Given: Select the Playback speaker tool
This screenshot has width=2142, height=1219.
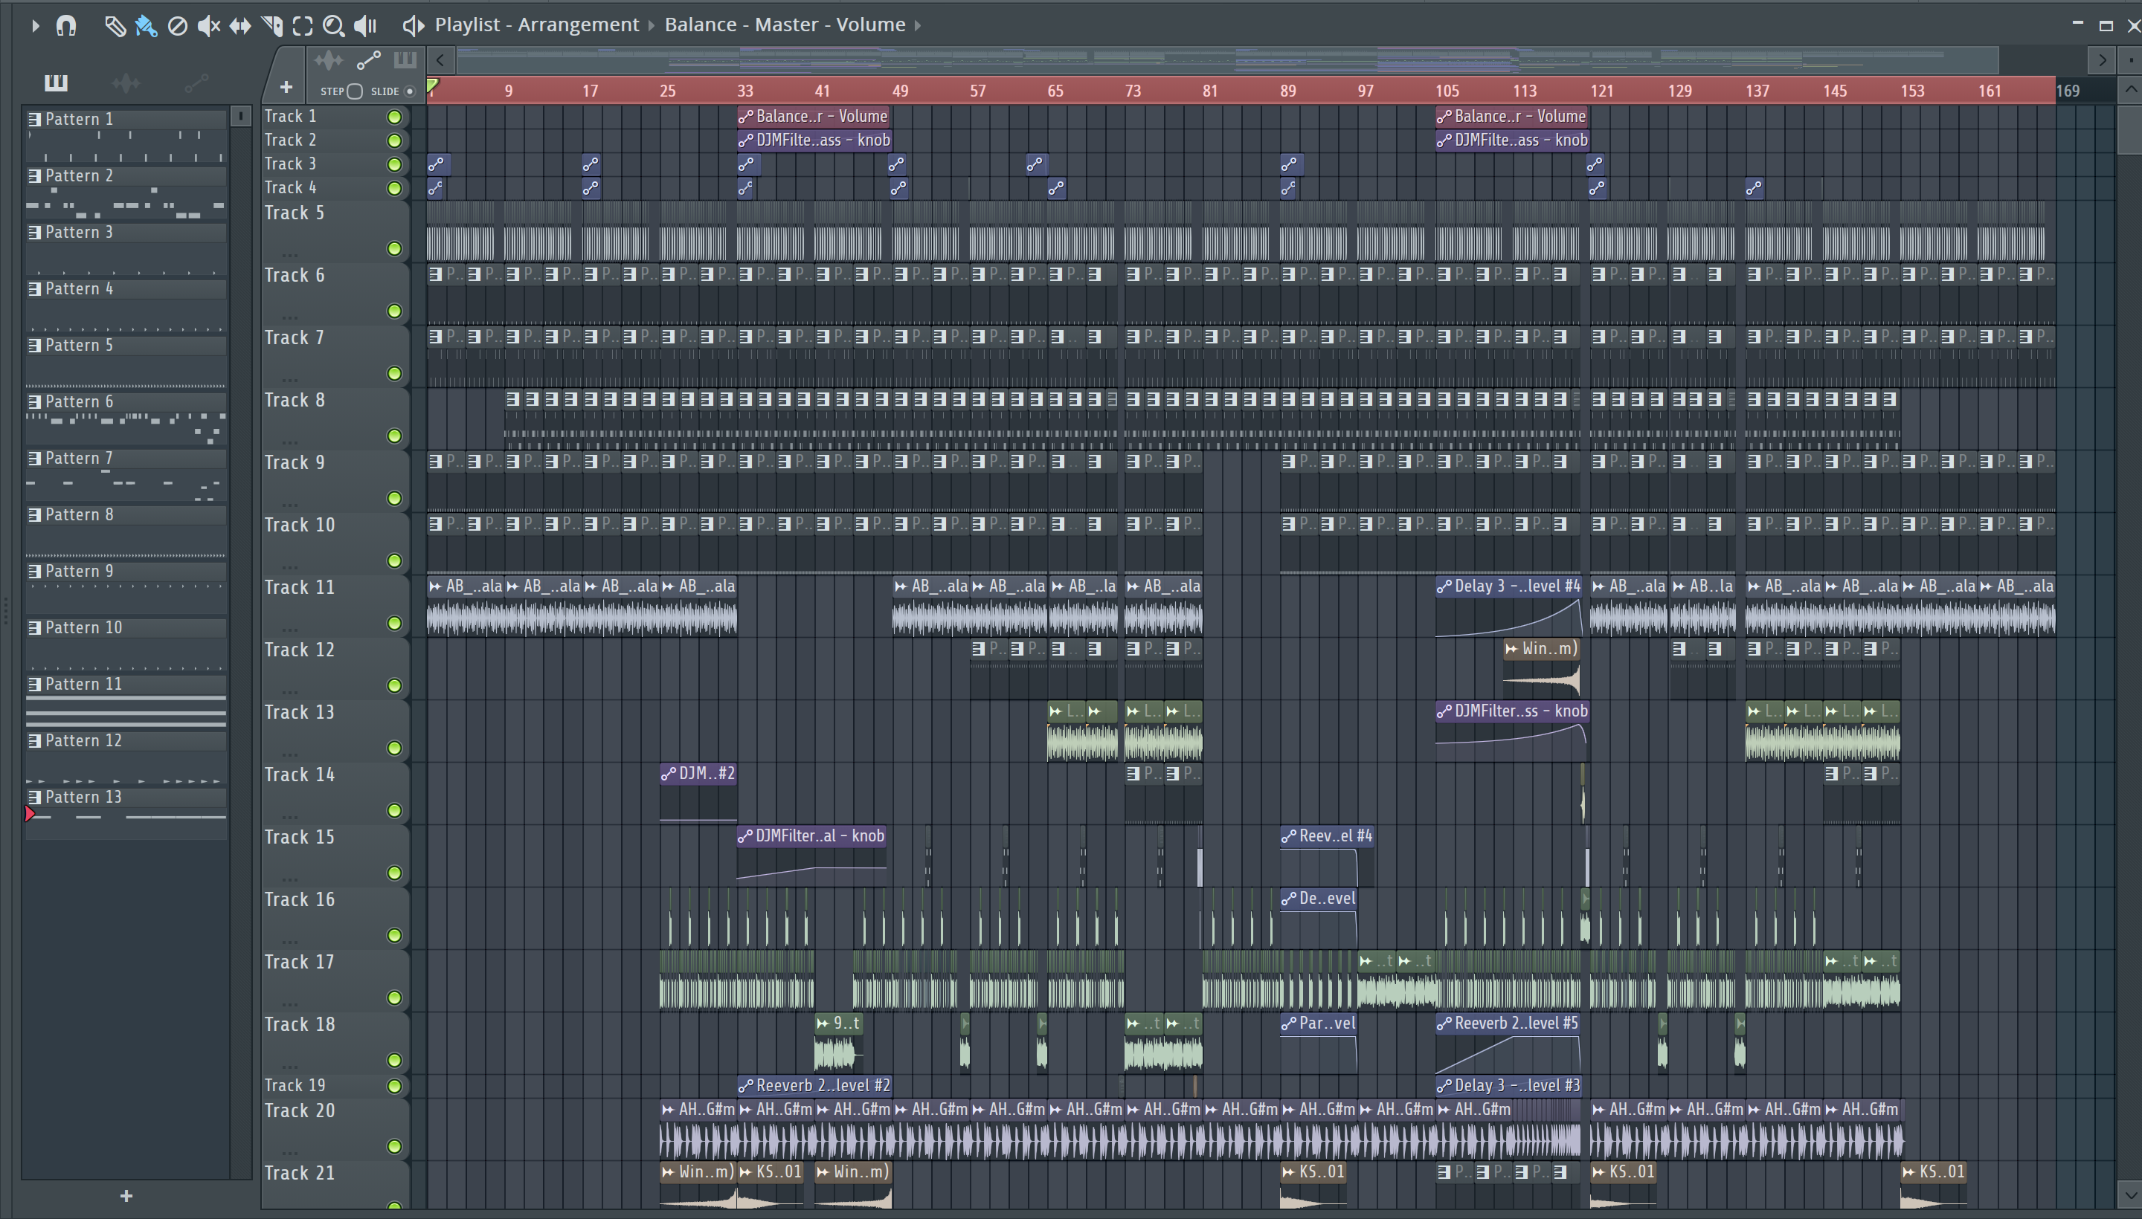Looking at the screenshot, I should pyautogui.click(x=365, y=26).
